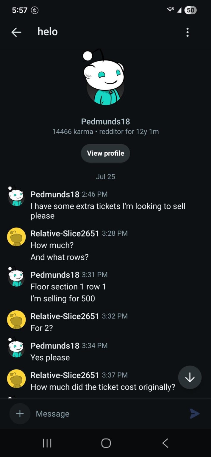Jump to latest messages with down arrow

(x=190, y=377)
